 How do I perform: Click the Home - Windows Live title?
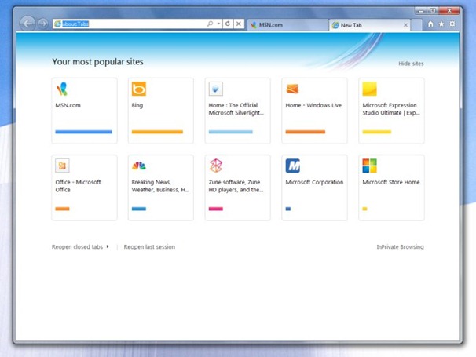(x=313, y=105)
